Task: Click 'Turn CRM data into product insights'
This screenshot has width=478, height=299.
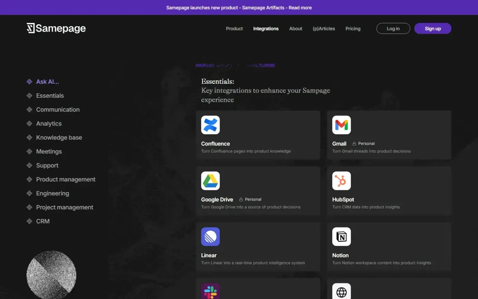Action: (366, 207)
